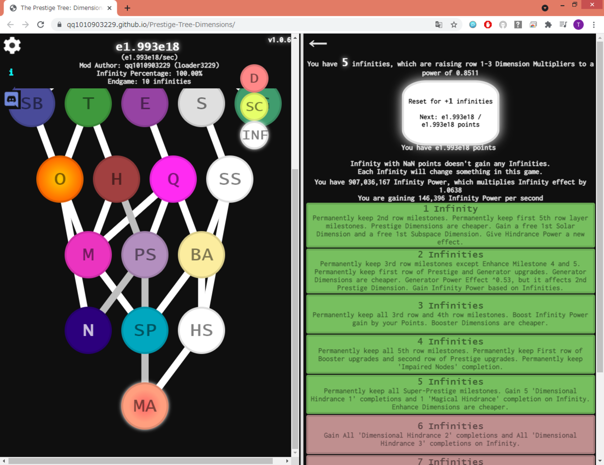Viewport: 604px width, 465px height.
Task: Click the back arrow in the infinity panel
Action: click(x=318, y=43)
